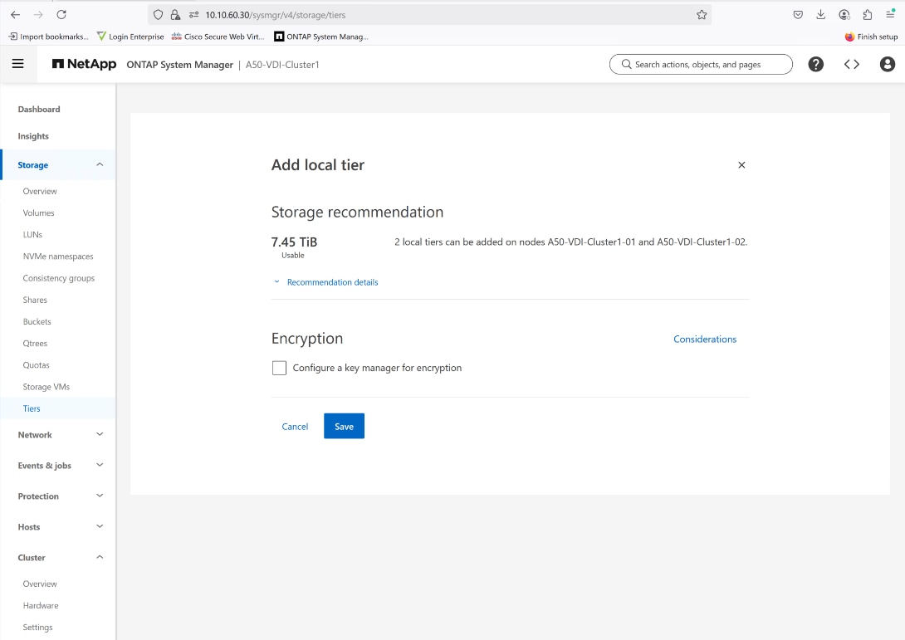905x640 pixels.
Task: Enable Configure a key manager for encryption
Action: pyautogui.click(x=279, y=368)
